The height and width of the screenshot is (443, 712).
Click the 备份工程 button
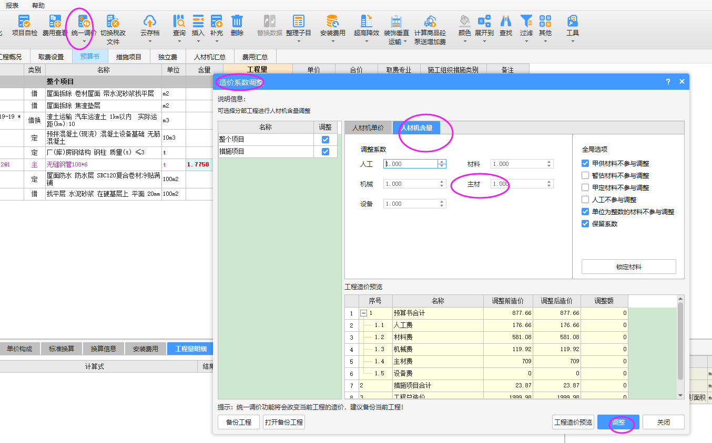click(239, 422)
